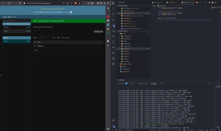Check the select-all checkbox in POST header
This screenshot has height=131, width=221.
[x=35, y=42]
